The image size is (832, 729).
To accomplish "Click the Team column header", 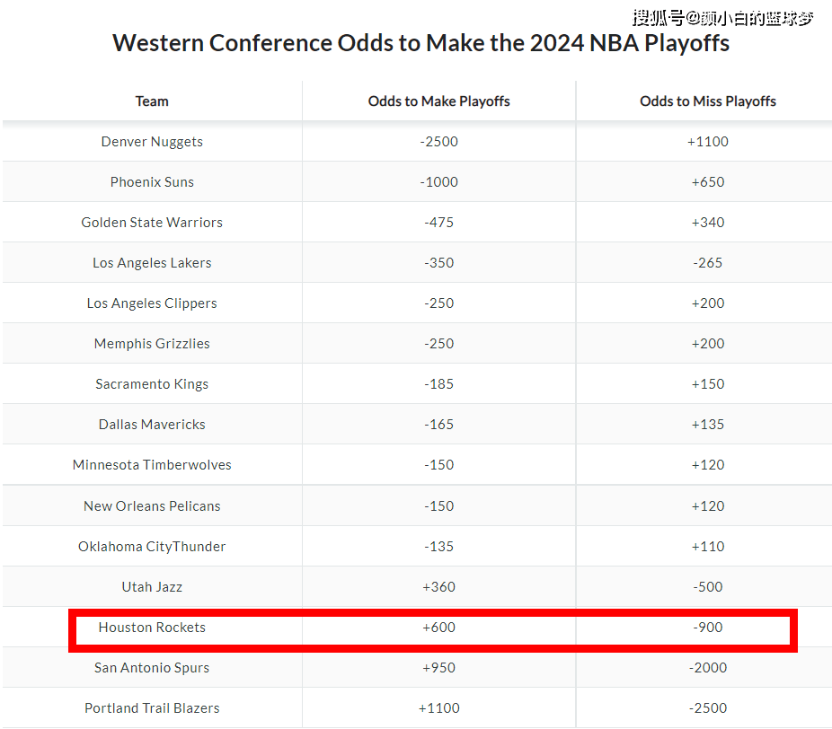I will 152,101.
